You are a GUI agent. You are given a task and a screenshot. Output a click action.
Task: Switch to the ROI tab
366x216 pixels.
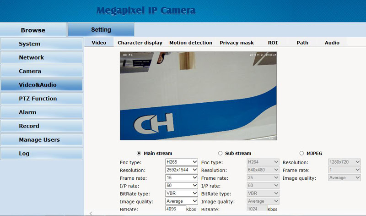(x=273, y=43)
